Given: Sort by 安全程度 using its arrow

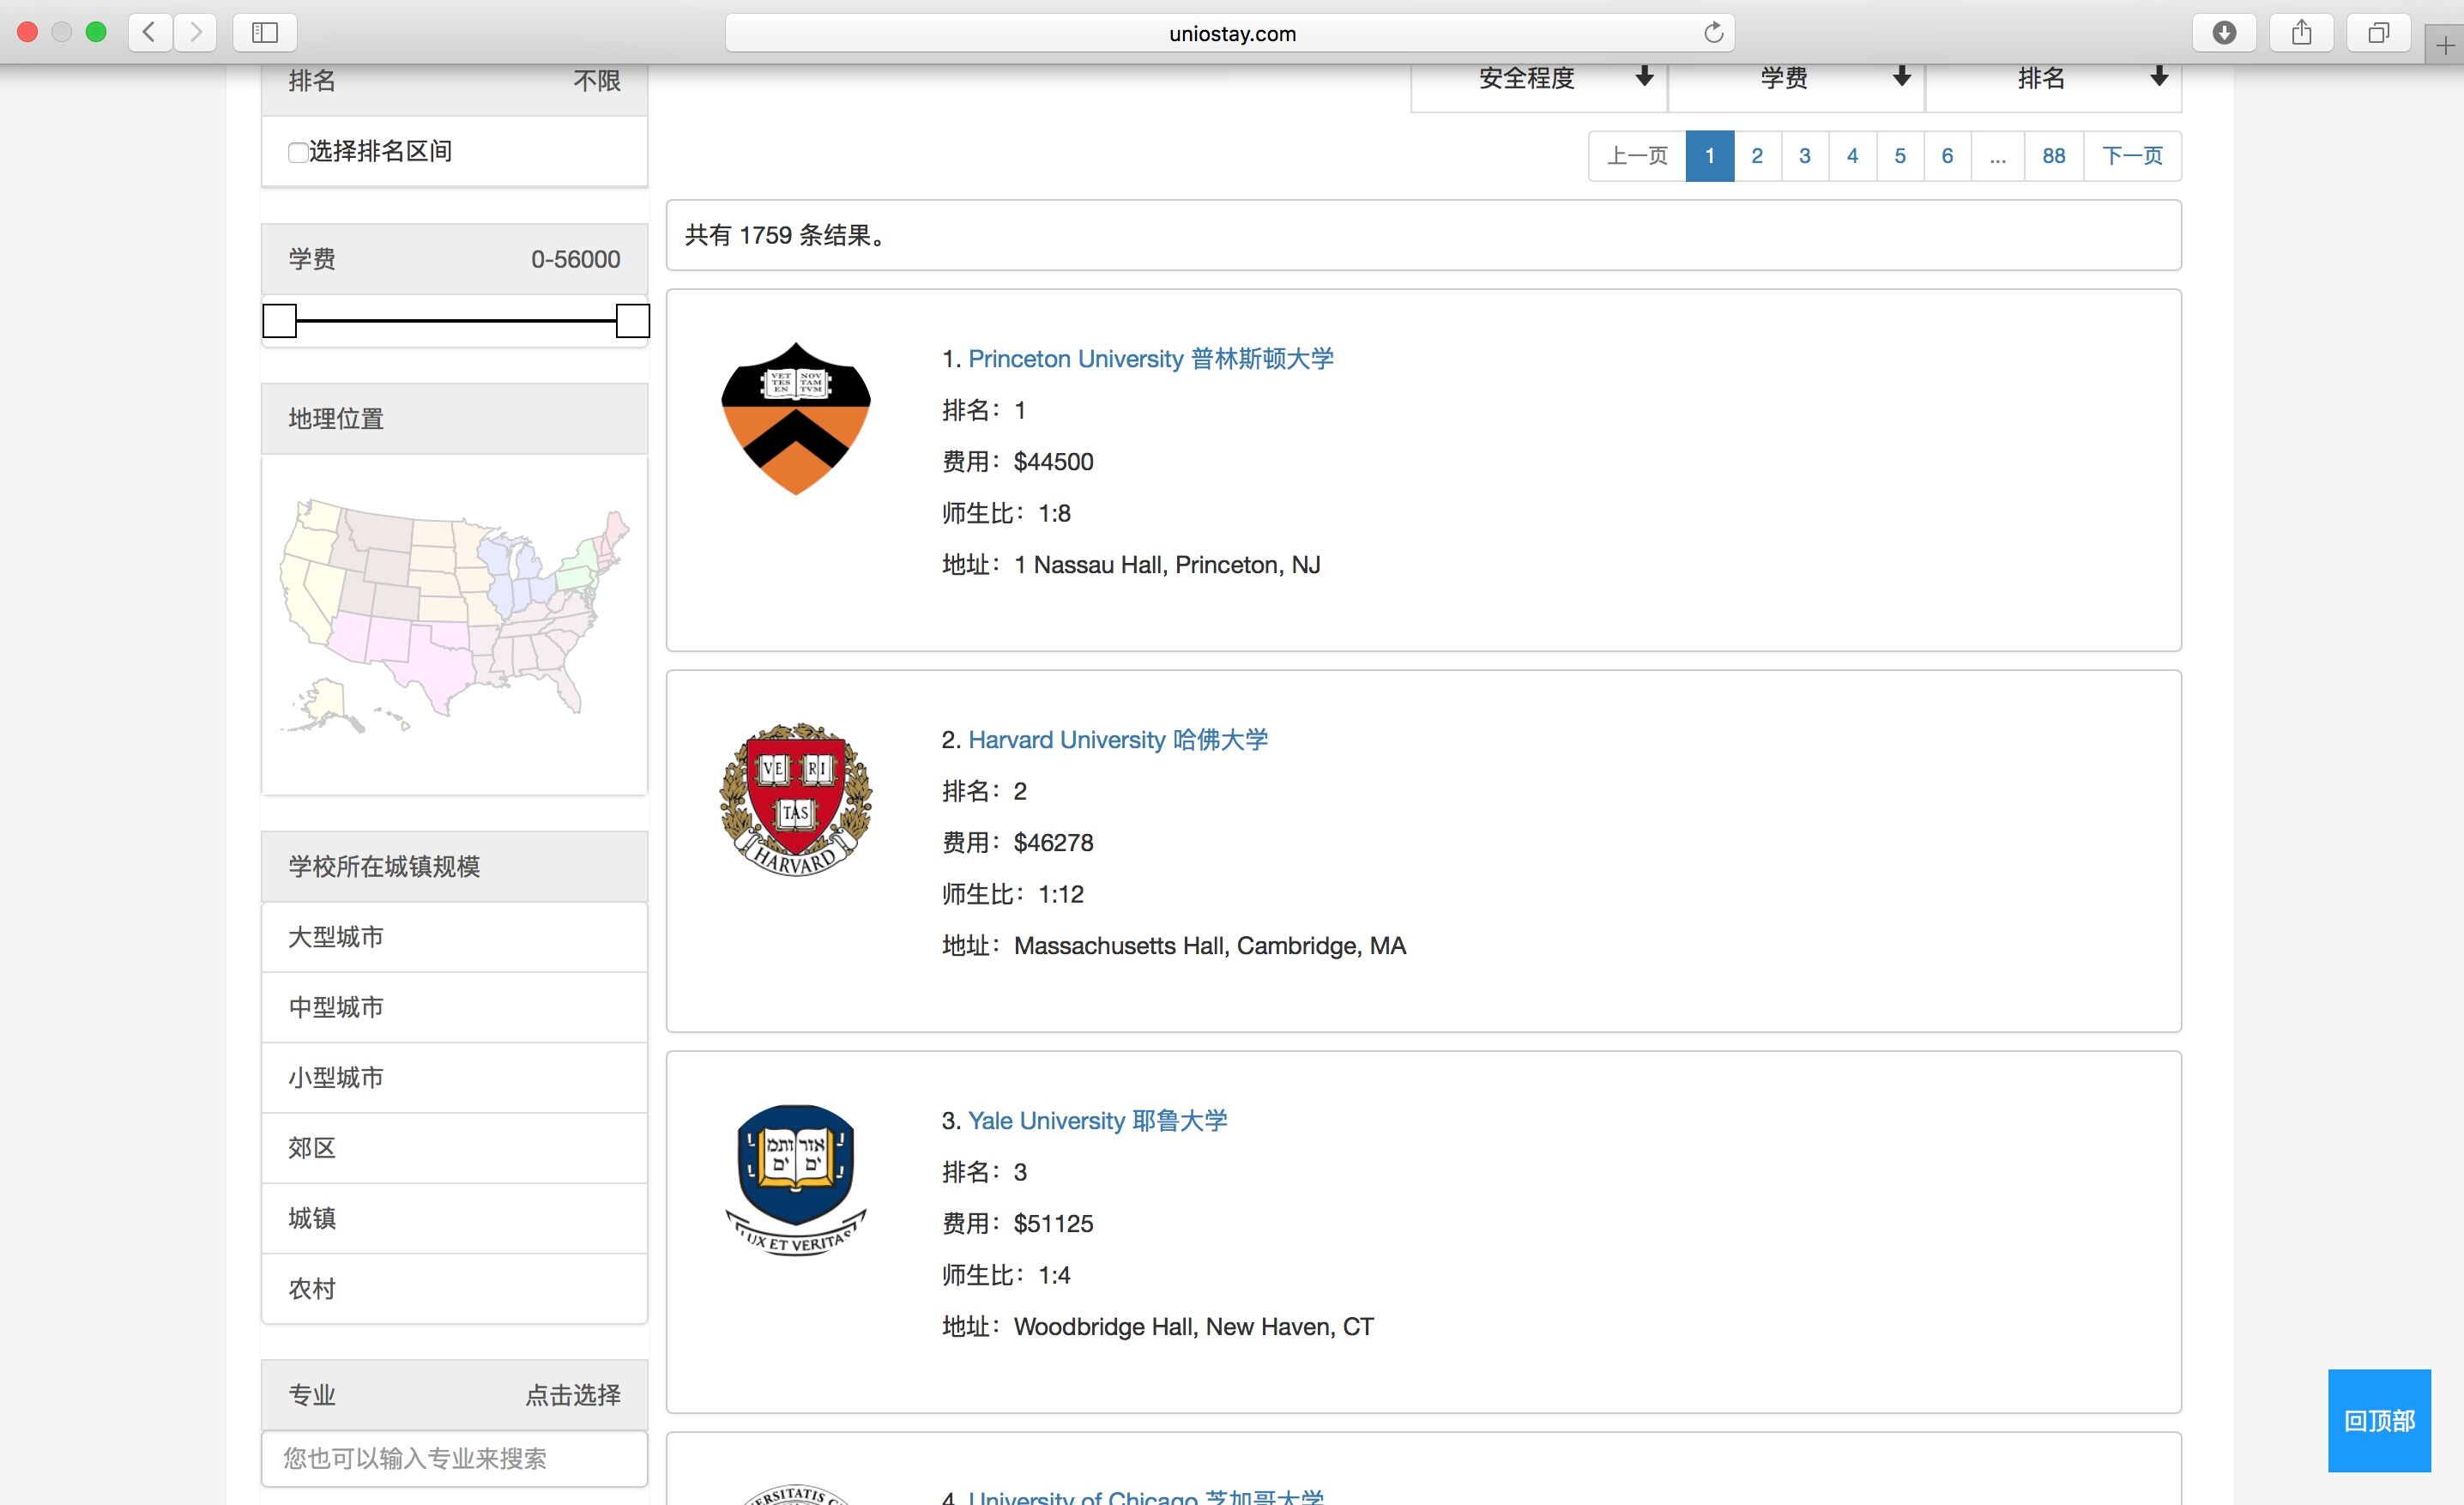Looking at the screenshot, I should point(1644,77).
